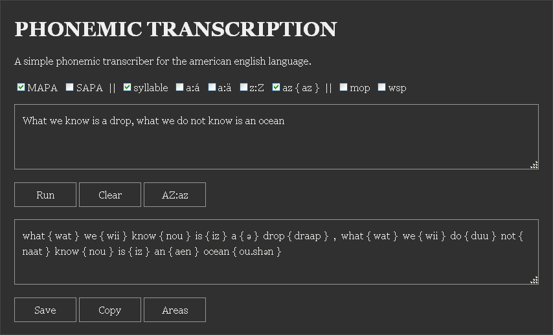Click the output text area resize grip
The height and width of the screenshot is (335, 553).
[534, 280]
